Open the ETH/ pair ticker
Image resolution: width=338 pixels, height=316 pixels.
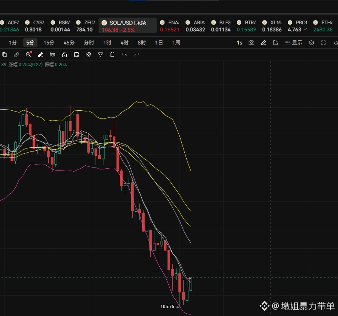pyautogui.click(x=323, y=26)
